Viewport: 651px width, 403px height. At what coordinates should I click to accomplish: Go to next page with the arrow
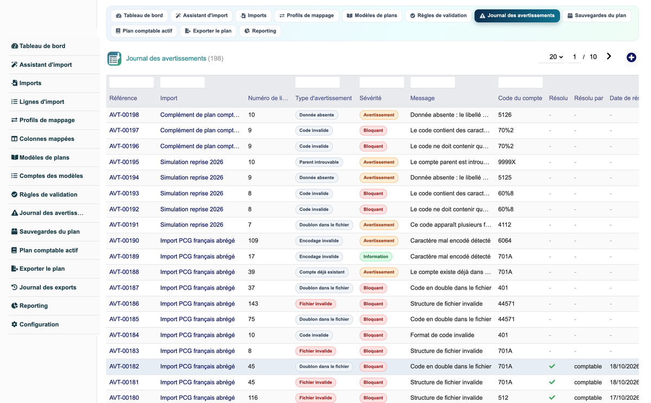[609, 56]
